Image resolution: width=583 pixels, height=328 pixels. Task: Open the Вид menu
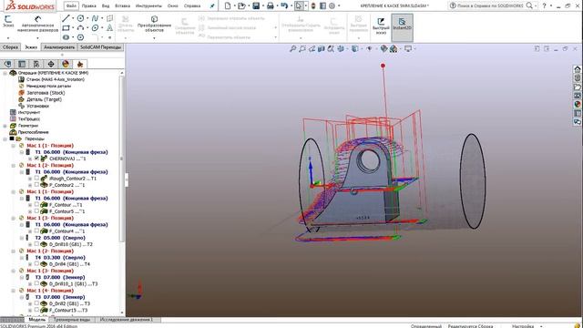point(106,6)
